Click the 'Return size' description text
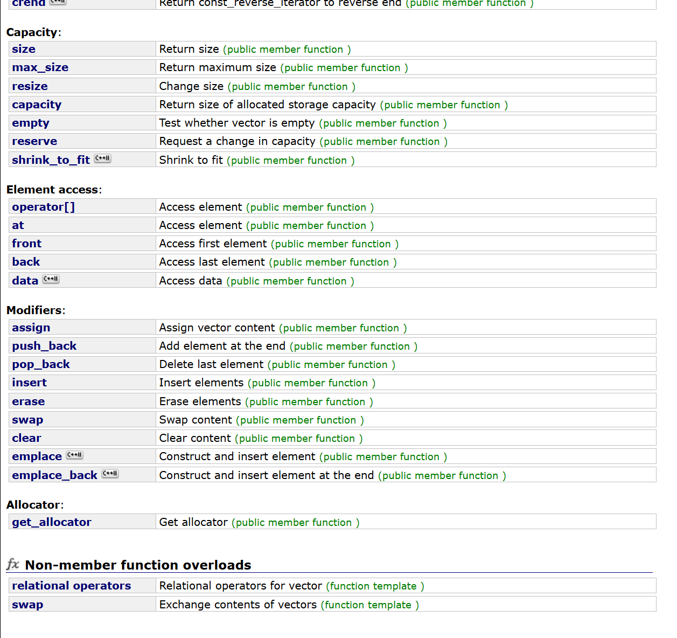Image resolution: width=677 pixels, height=638 pixels. (x=189, y=49)
